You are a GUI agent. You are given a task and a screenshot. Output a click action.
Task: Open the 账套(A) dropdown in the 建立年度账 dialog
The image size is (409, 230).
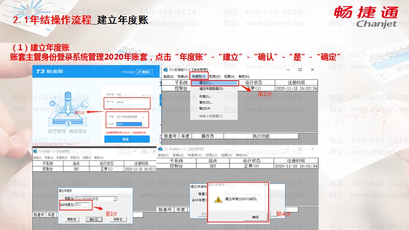[x=115, y=199]
